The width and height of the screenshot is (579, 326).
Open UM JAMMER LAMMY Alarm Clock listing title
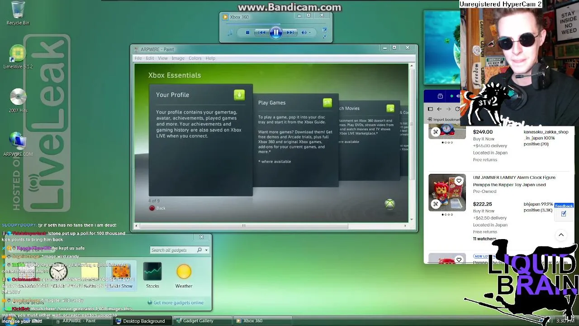[x=514, y=181]
